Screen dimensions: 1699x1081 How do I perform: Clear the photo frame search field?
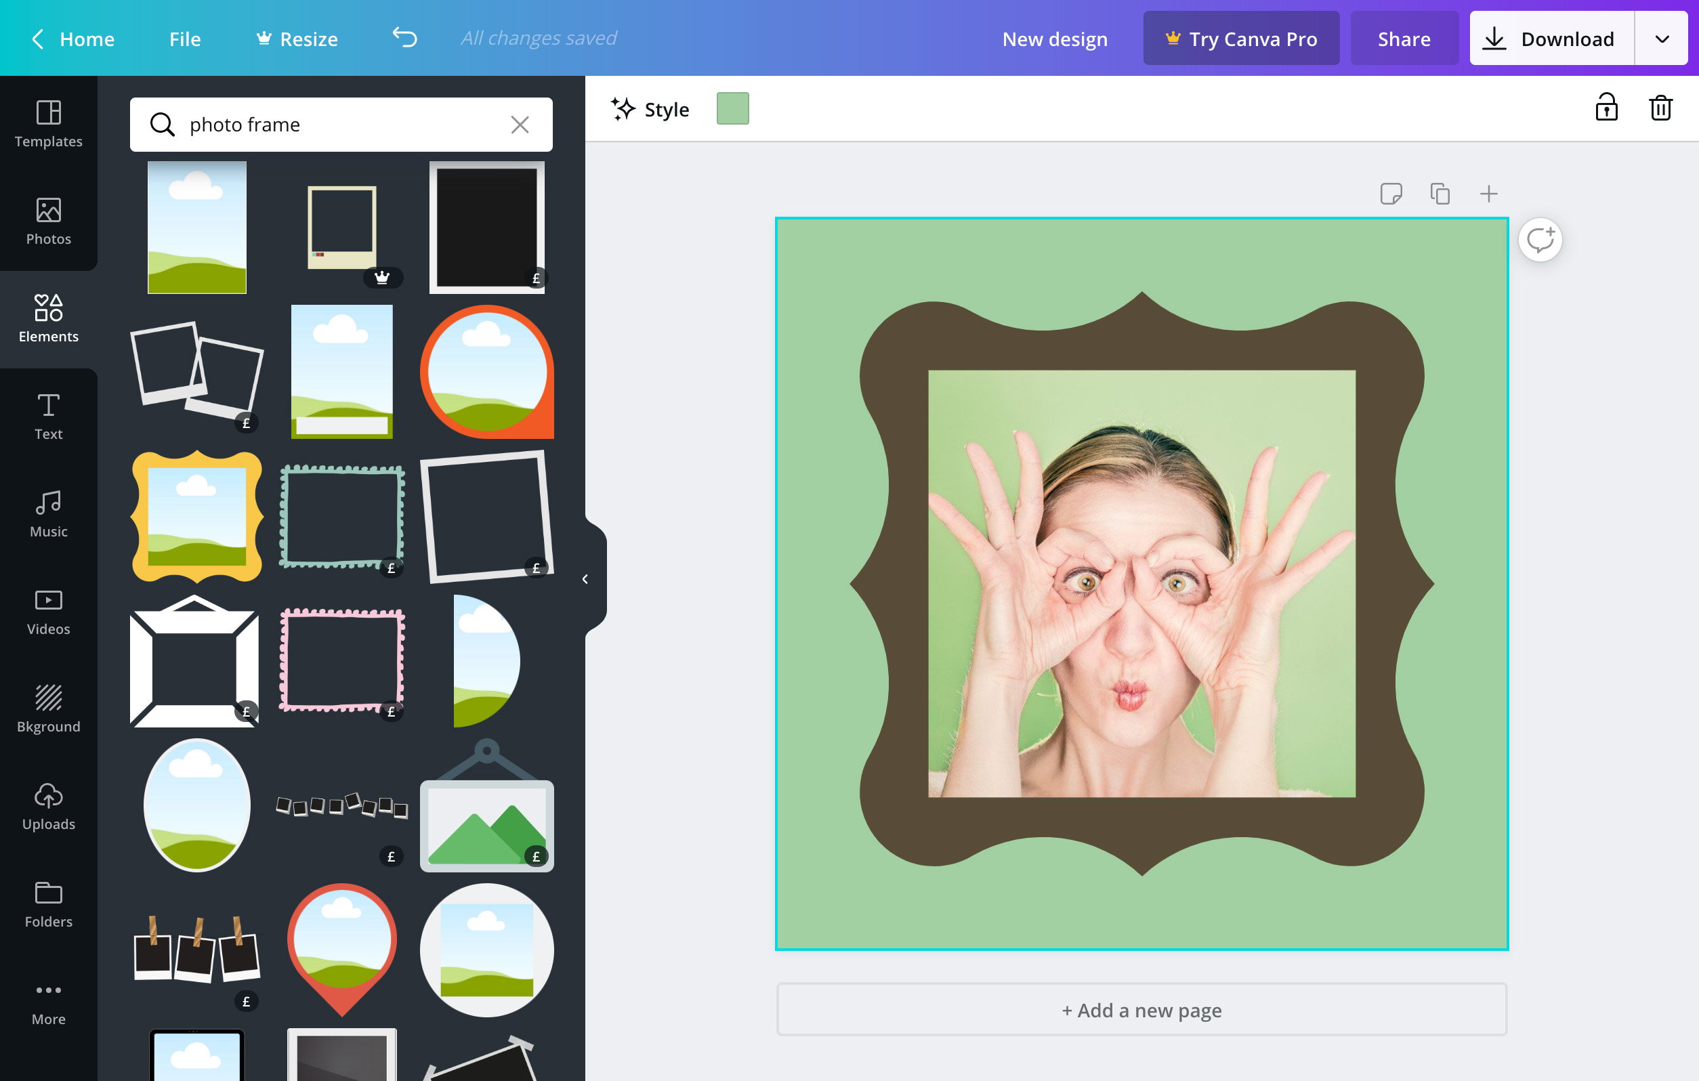coord(519,123)
